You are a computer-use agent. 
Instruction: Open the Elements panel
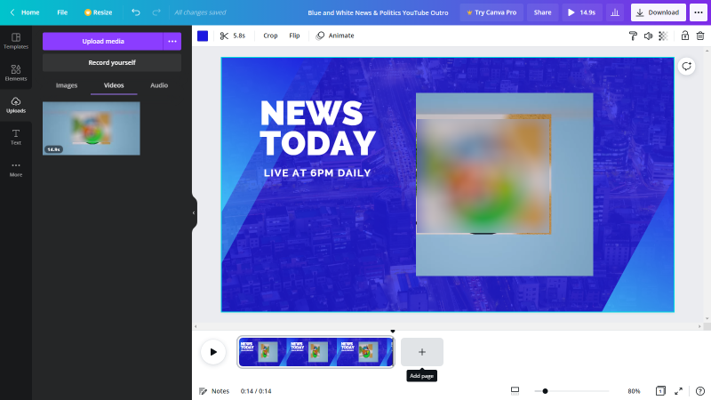(16, 73)
